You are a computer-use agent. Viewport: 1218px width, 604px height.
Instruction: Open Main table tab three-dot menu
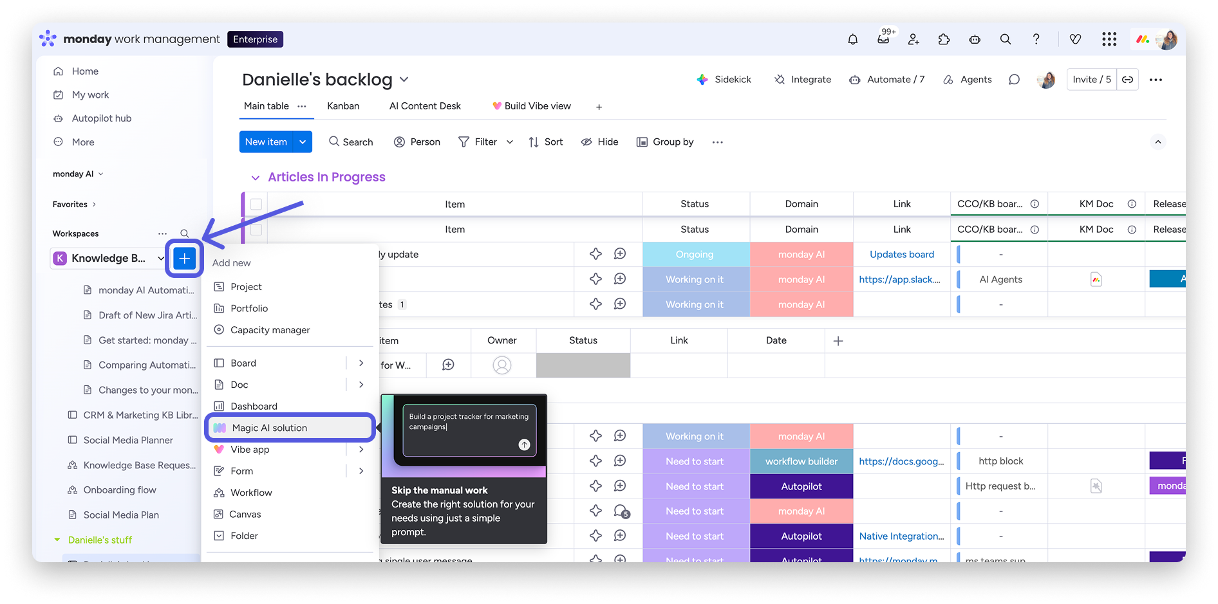(x=302, y=106)
